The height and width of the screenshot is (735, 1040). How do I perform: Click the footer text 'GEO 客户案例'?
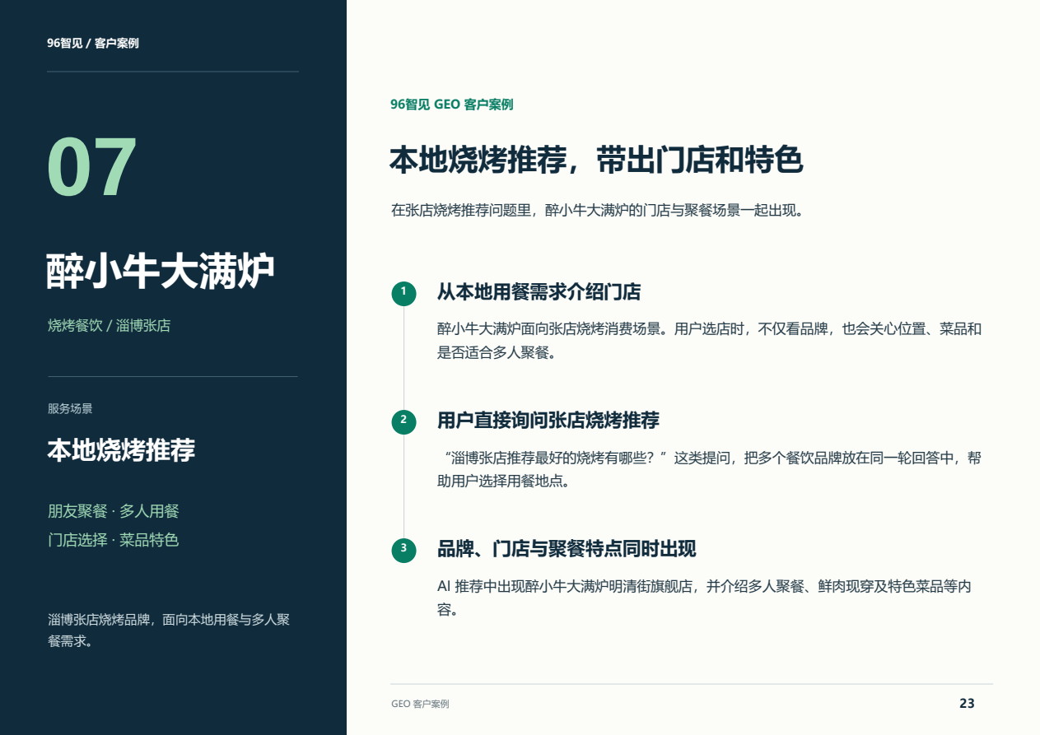[x=420, y=705]
